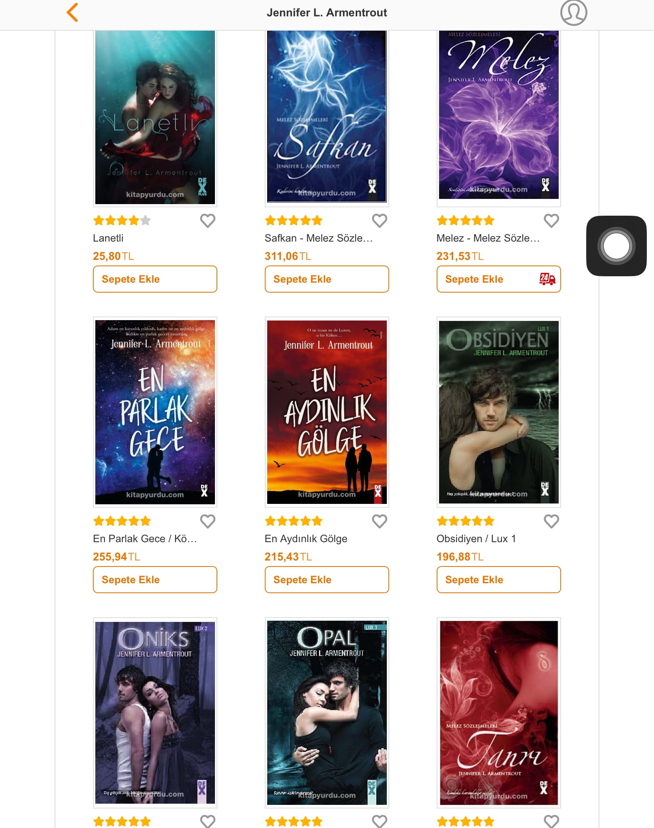Add Lanetli to cart with Sepete Ekle
This screenshot has height=828, width=654.
pyautogui.click(x=155, y=279)
